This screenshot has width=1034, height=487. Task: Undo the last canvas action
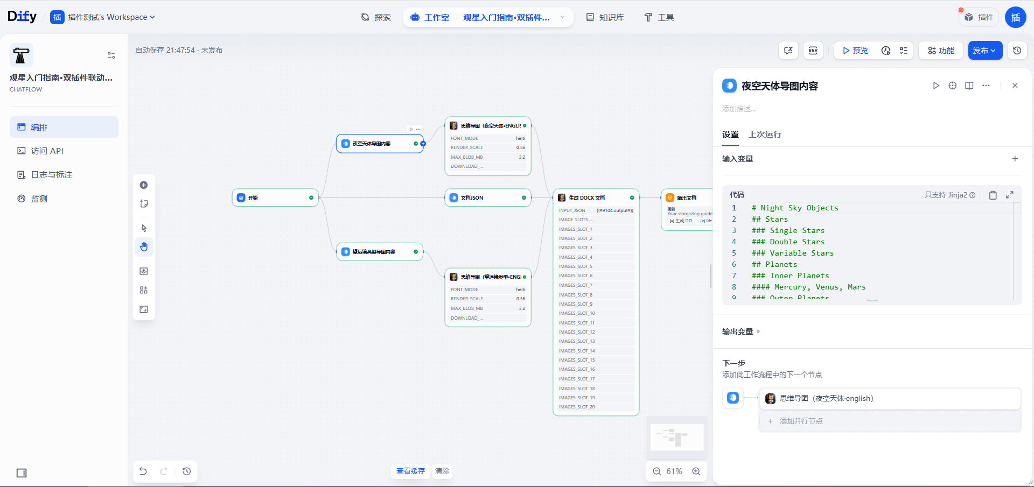pos(143,471)
